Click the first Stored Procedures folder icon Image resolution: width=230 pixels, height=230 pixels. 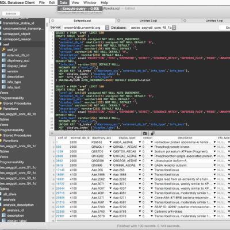[1, 103]
